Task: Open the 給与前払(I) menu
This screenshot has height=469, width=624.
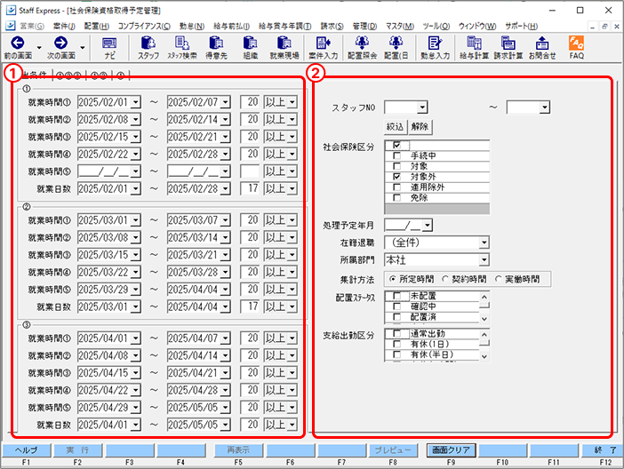Action: (231, 27)
